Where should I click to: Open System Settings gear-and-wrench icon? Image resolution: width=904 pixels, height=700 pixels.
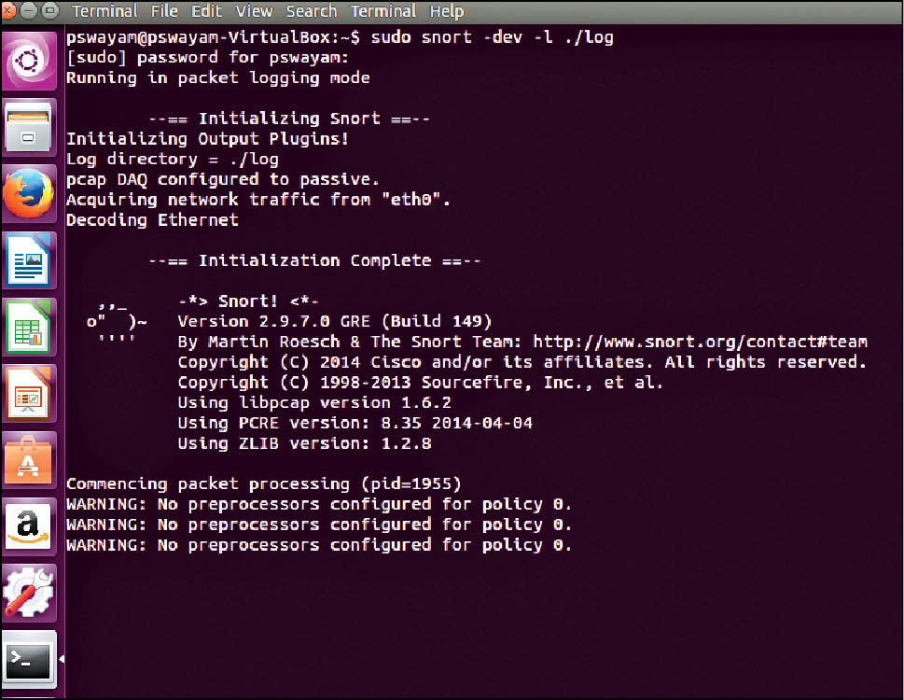(x=32, y=592)
